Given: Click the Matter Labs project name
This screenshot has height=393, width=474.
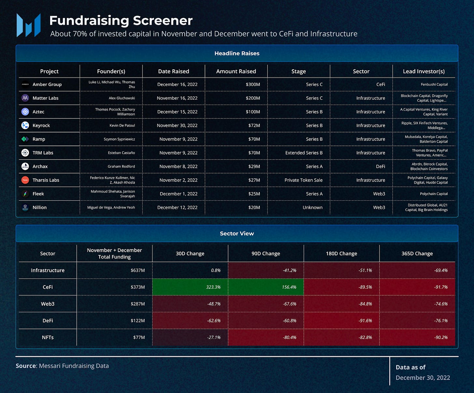Looking at the screenshot, I should 46,98.
